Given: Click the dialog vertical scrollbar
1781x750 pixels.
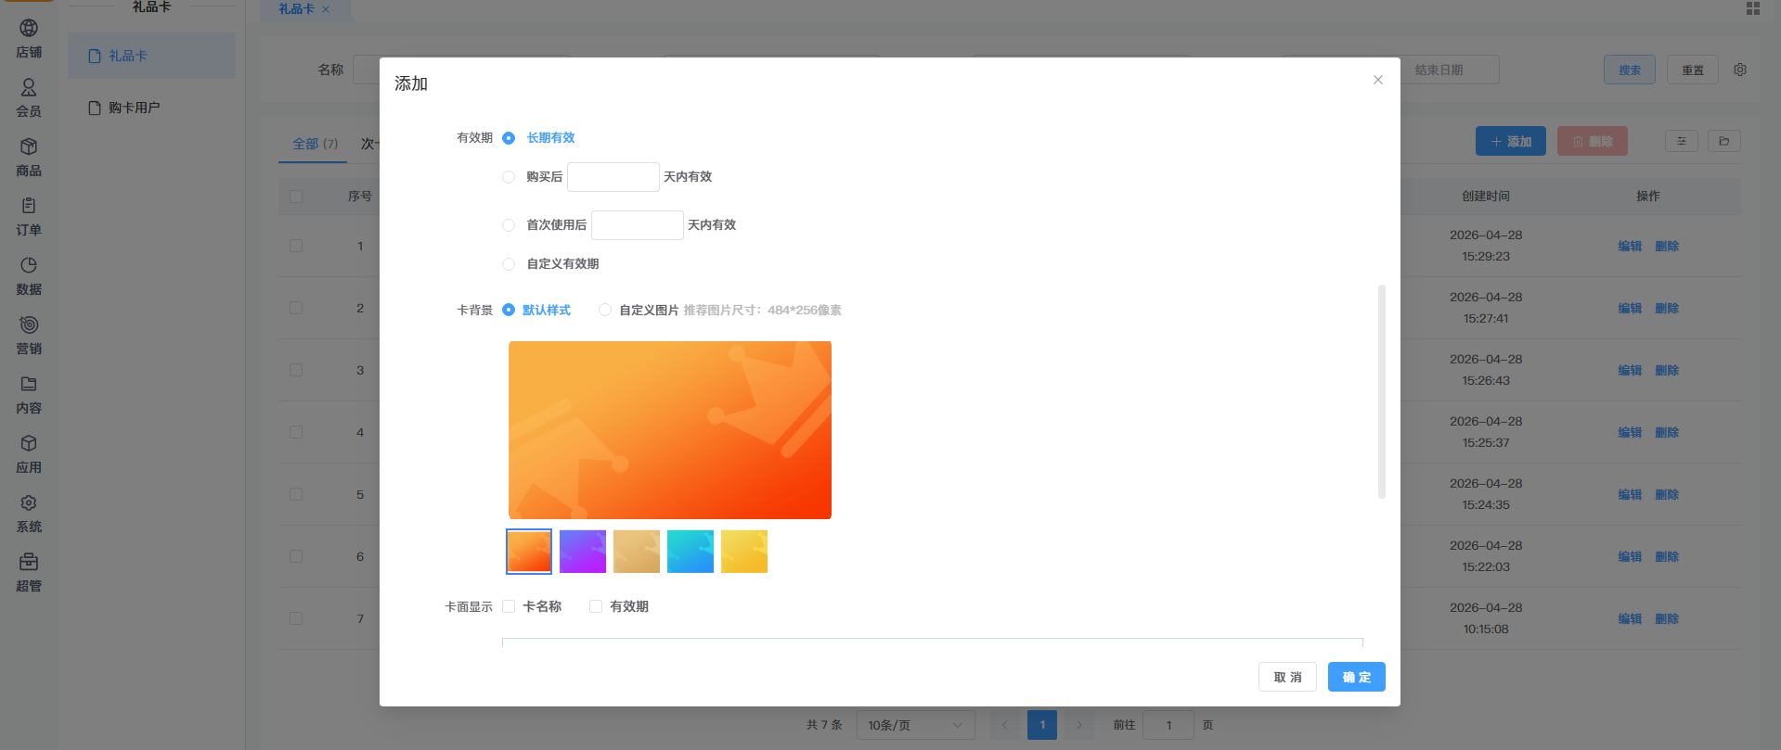Looking at the screenshot, I should pyautogui.click(x=1382, y=391).
